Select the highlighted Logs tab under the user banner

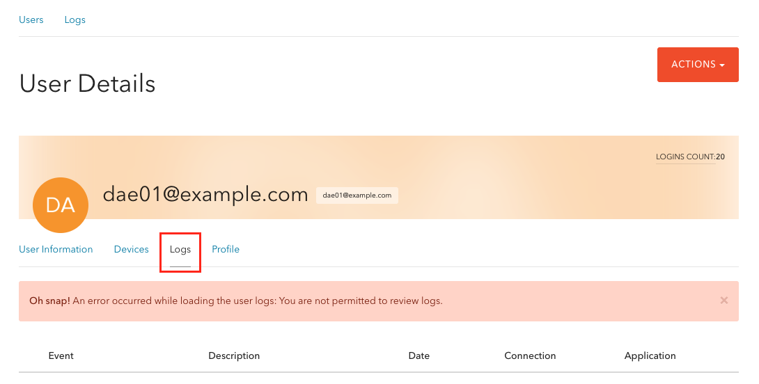(x=180, y=250)
